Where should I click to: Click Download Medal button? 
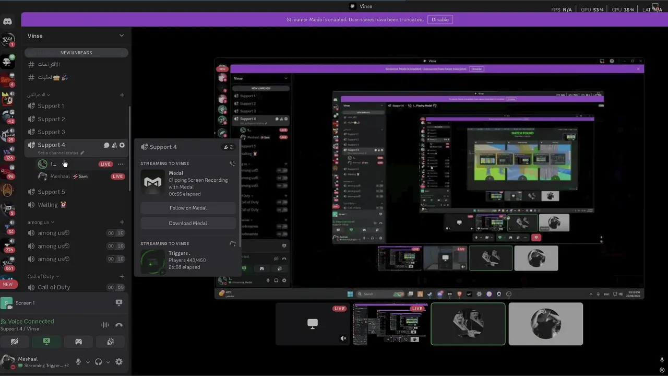pyautogui.click(x=188, y=223)
